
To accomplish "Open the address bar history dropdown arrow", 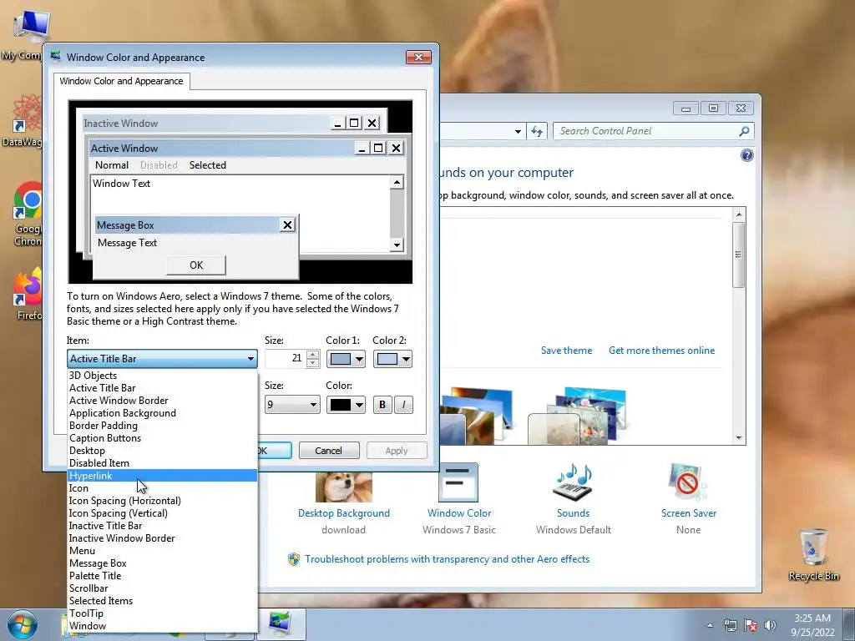I will pos(518,131).
